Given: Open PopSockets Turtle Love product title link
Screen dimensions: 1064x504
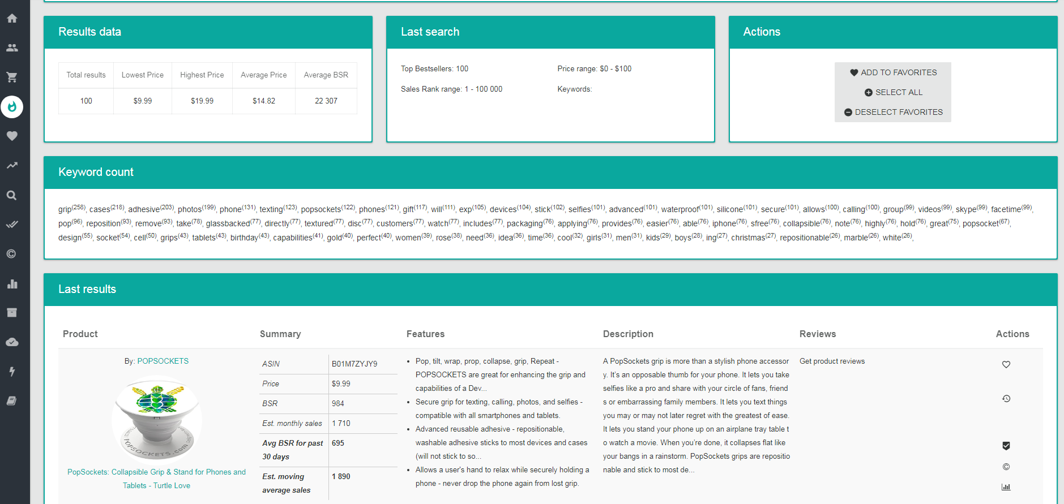Looking at the screenshot, I should [x=157, y=479].
